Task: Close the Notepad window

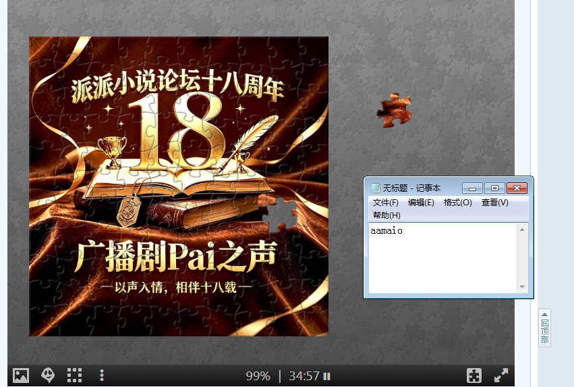Action: tap(517, 188)
